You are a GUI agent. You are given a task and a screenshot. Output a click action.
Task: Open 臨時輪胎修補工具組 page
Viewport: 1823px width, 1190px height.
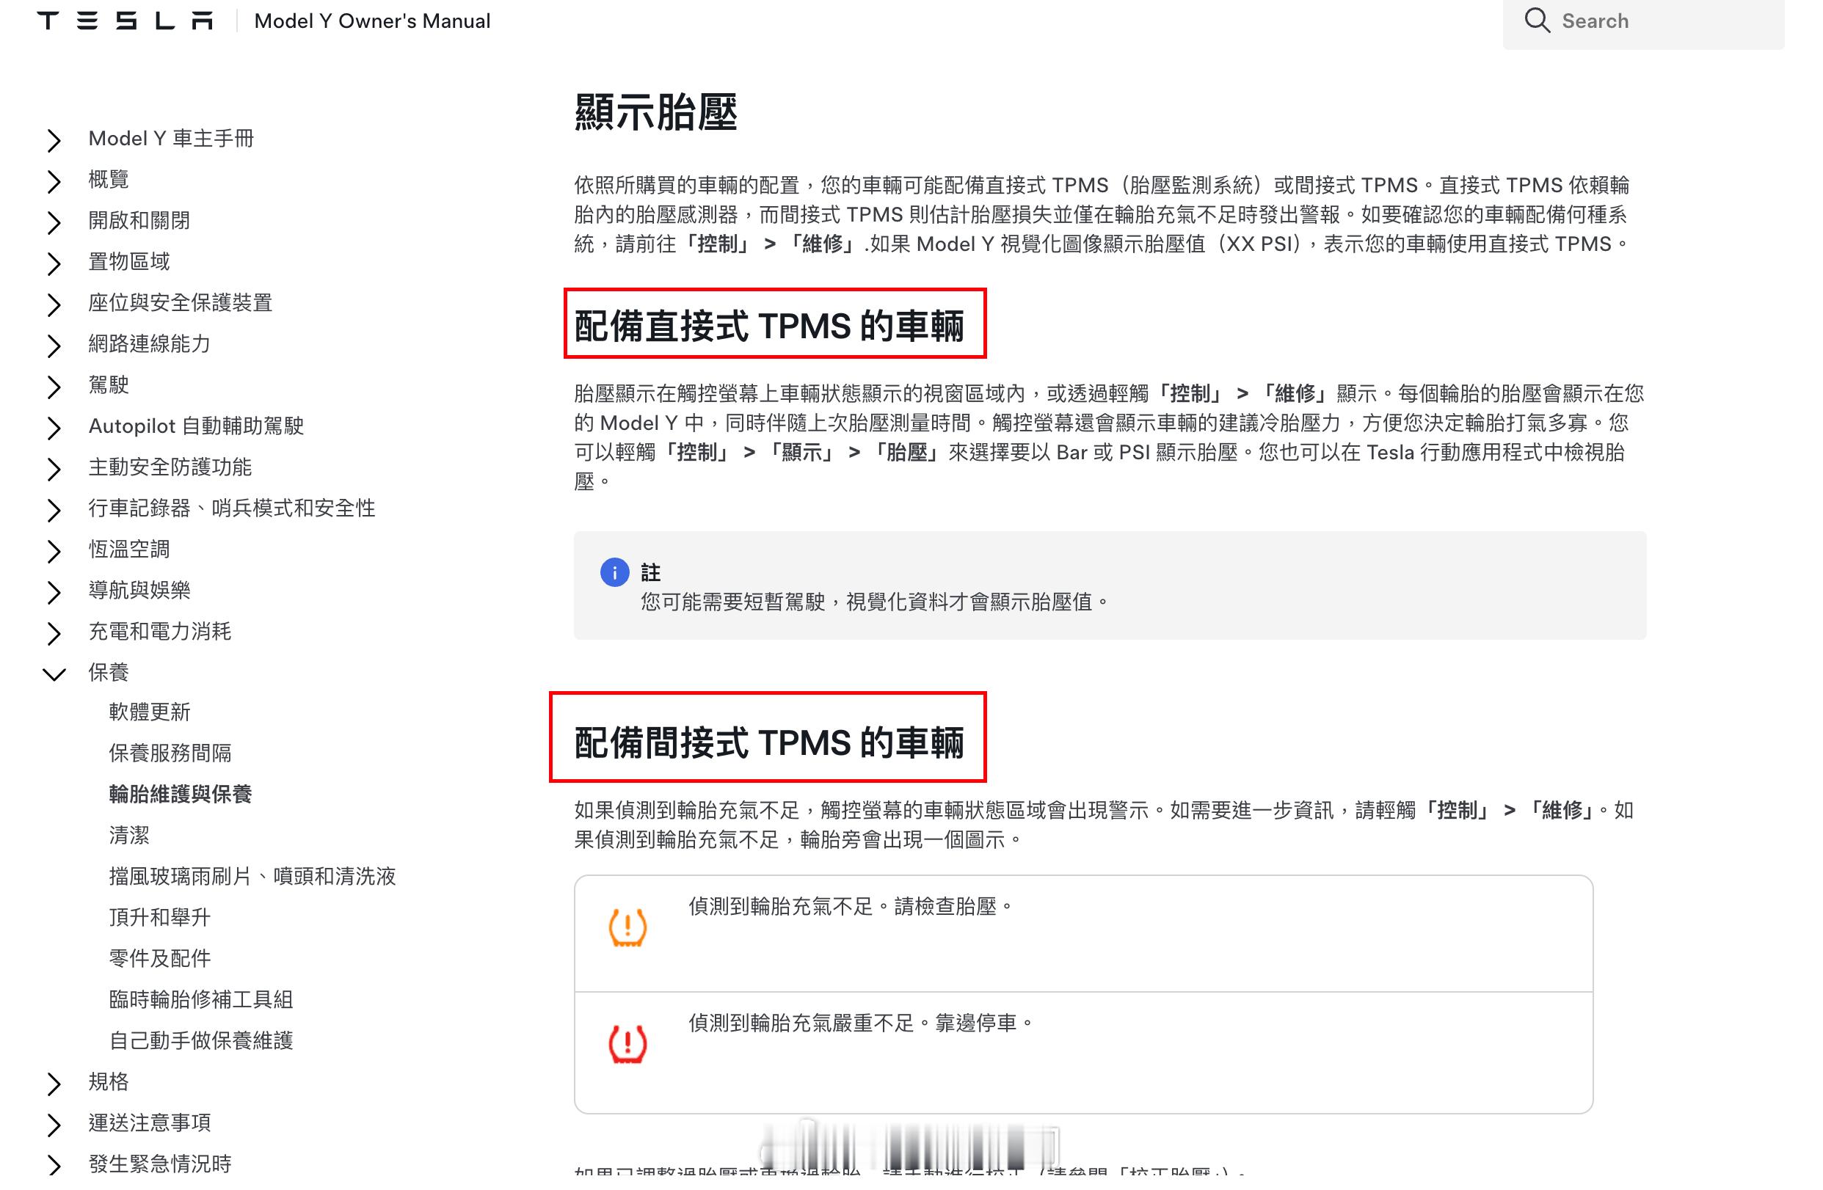click(x=200, y=999)
